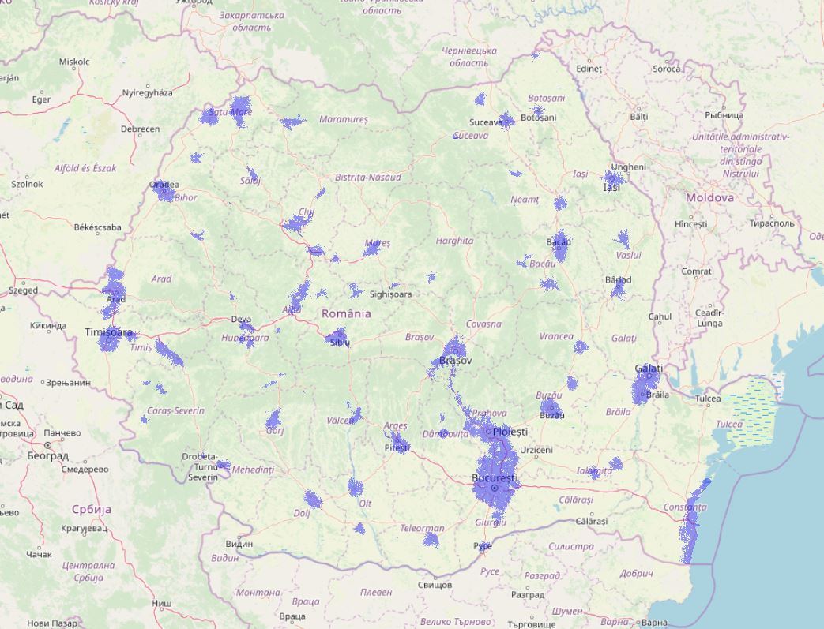
Task: Select the Szeged city label
Action: click(x=23, y=290)
